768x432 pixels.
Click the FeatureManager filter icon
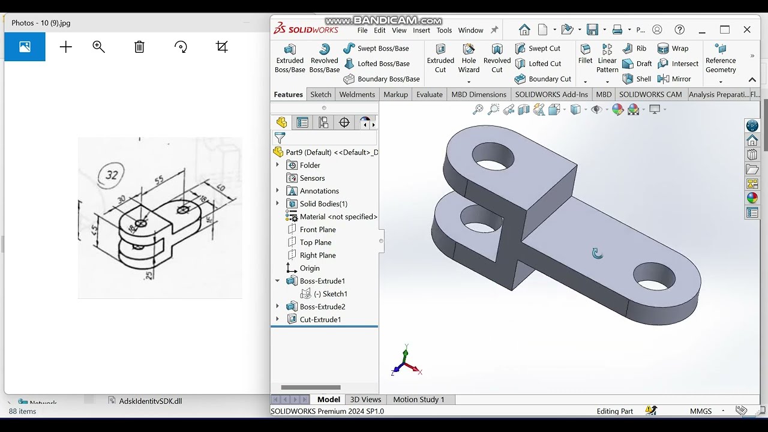pyautogui.click(x=280, y=138)
